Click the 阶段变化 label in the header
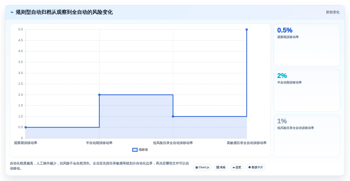Screen dimensions: 350x181 point(333,12)
